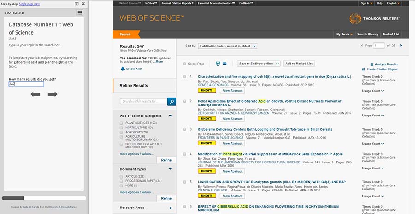The height and width of the screenshot is (214, 415).
Task: Click the print results icon
Action: (x=218, y=64)
